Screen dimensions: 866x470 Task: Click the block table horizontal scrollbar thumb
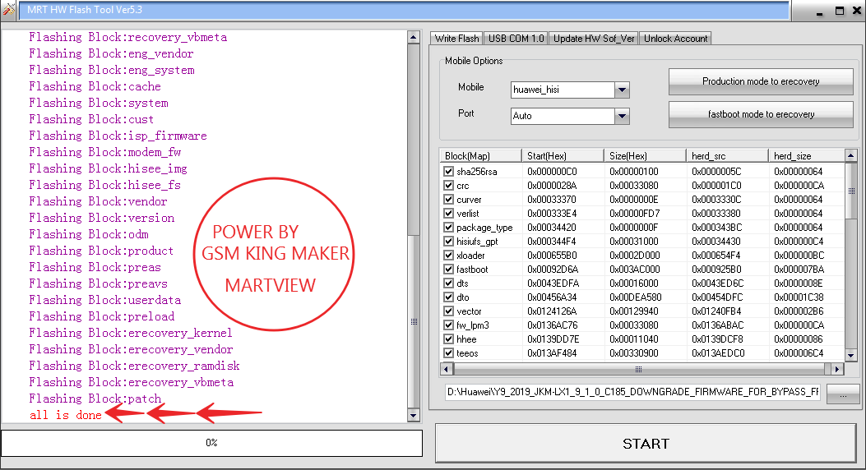click(638, 369)
